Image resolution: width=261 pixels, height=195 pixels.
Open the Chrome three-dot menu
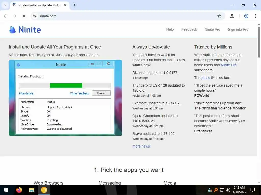point(255,16)
